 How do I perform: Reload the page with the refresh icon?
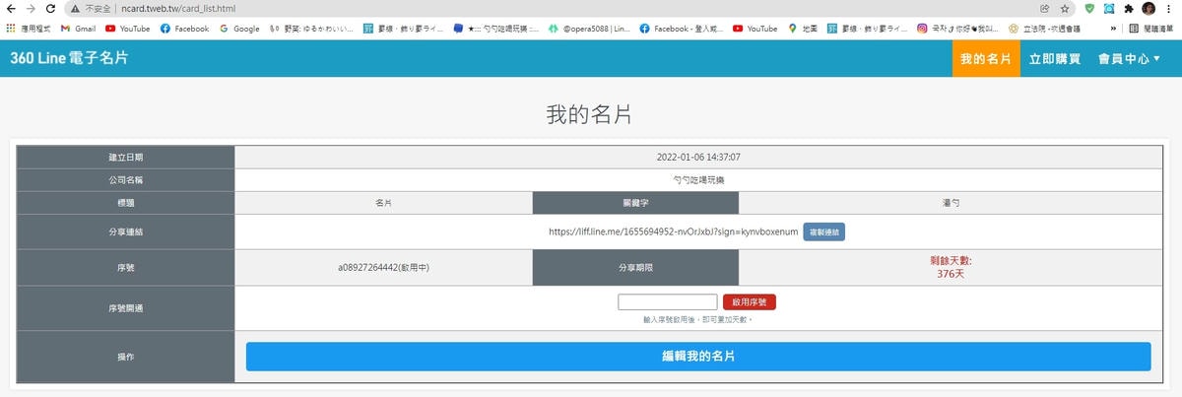point(49,8)
